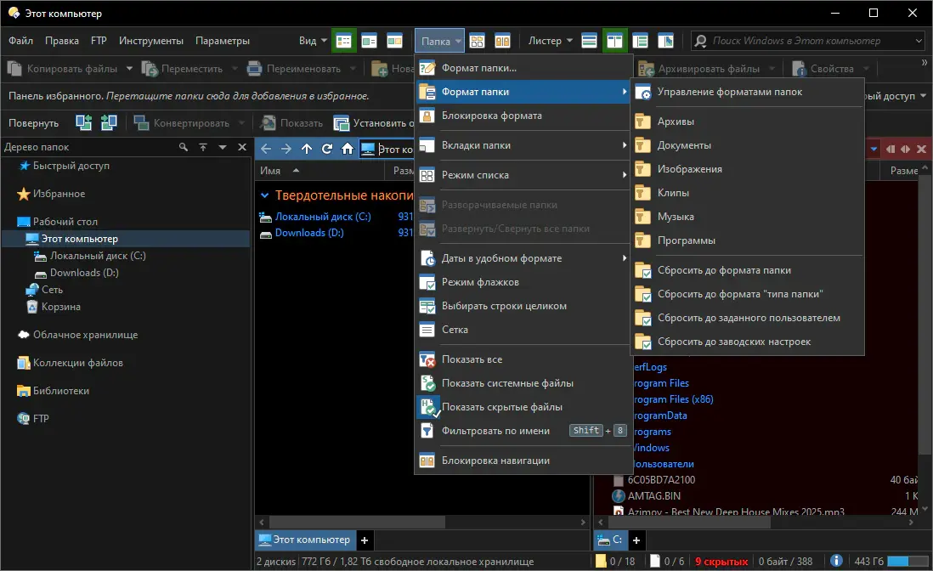Click Сбросить до заводских настроек
This screenshot has height=571, width=933.
(748, 342)
